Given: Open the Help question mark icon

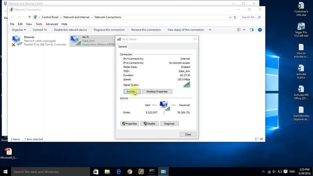Looking at the screenshot, I should (x=260, y=30).
